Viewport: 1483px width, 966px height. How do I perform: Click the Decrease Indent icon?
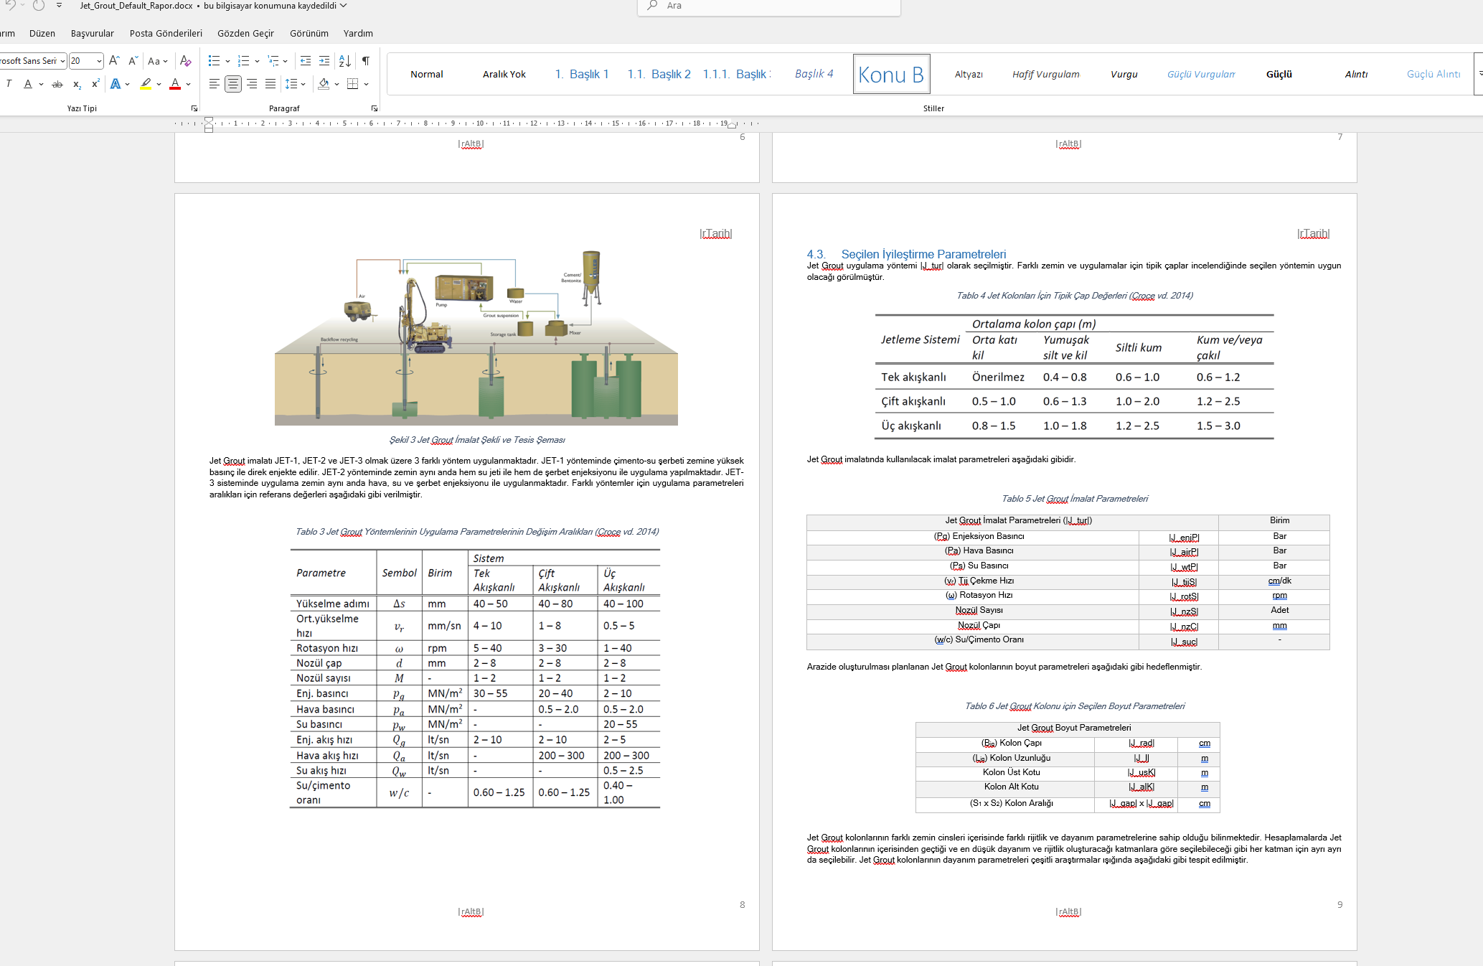point(306,61)
